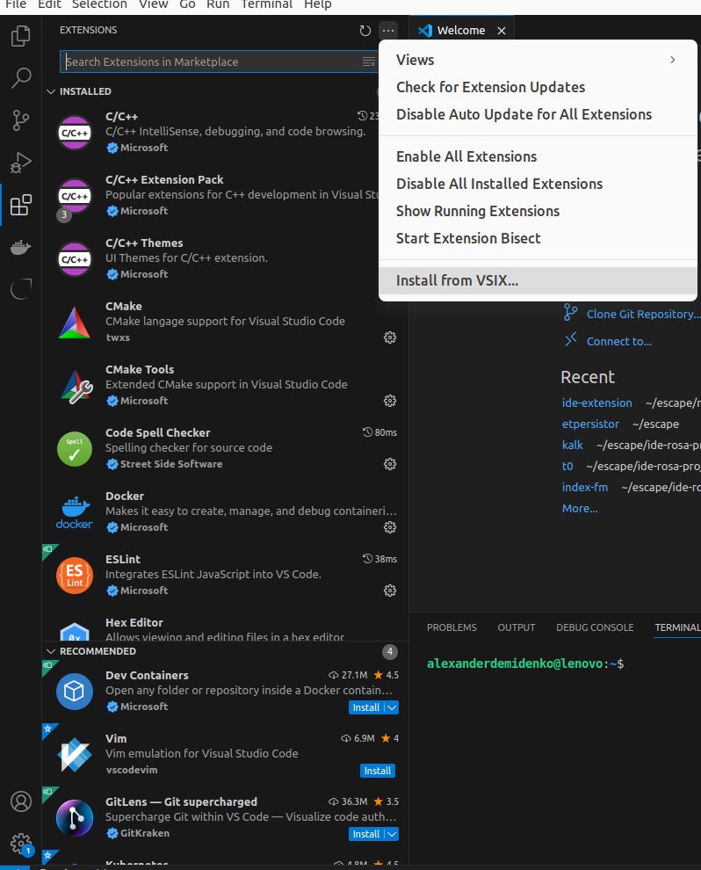Open Dev Containers Install dropdown arrow
This screenshot has height=870, width=701.
[393, 707]
